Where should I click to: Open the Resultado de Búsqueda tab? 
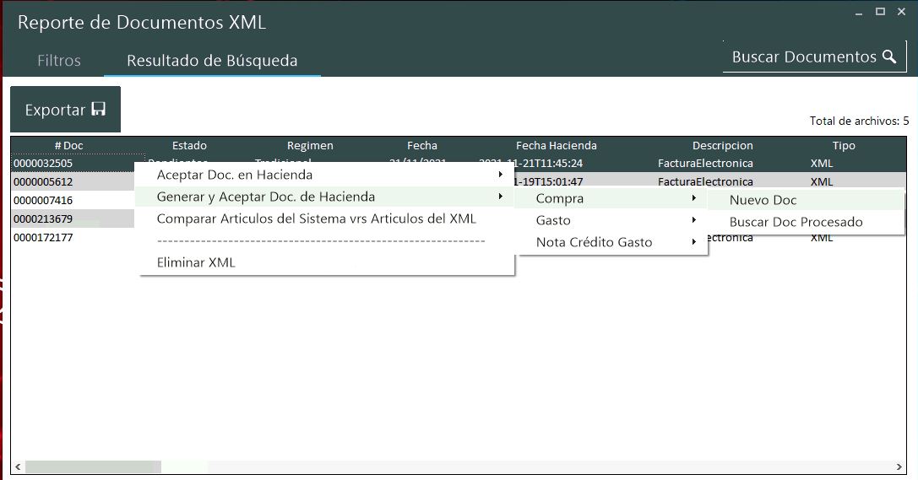click(212, 61)
